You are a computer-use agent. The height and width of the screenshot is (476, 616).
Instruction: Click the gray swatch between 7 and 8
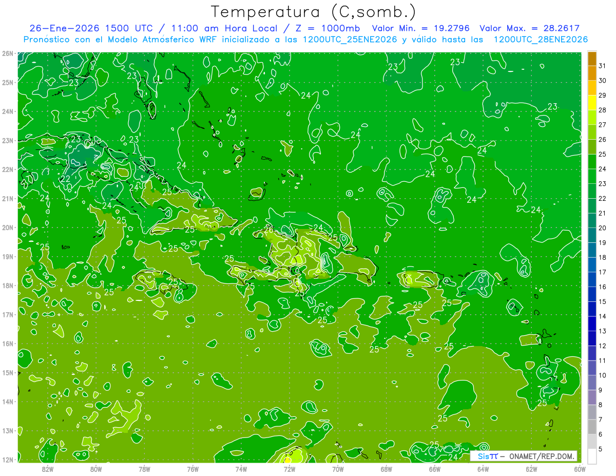[592, 412]
